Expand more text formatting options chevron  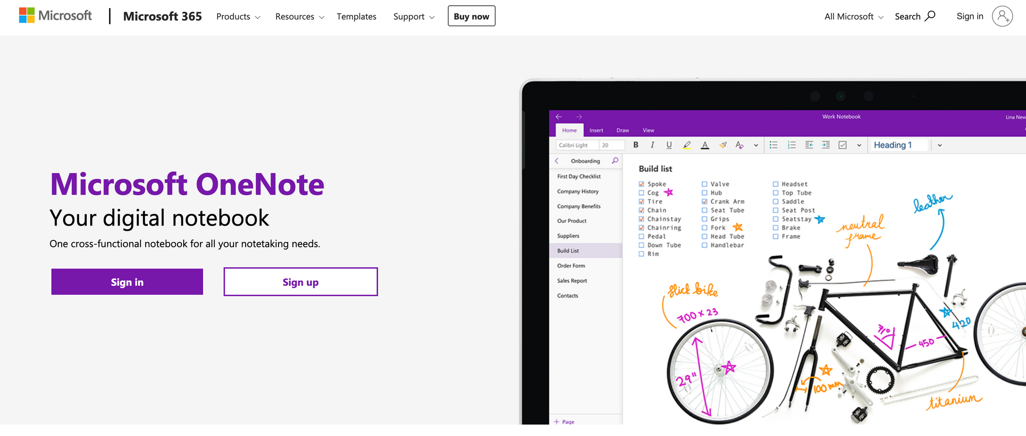coord(756,145)
